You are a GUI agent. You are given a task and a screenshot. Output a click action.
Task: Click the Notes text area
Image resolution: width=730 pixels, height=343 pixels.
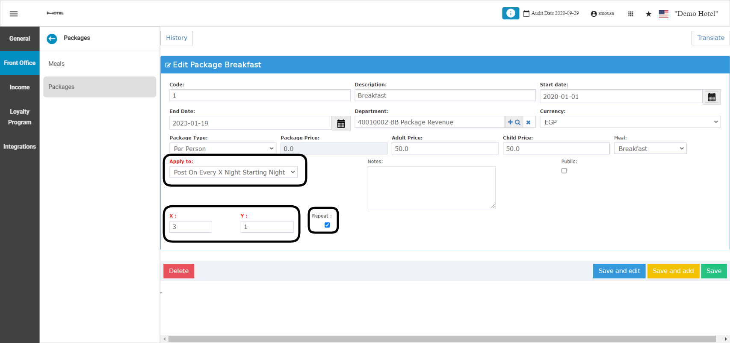tap(431, 188)
